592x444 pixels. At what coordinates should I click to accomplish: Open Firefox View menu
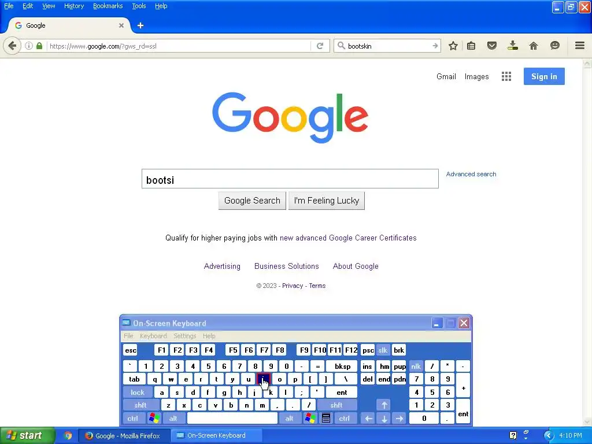49,6
